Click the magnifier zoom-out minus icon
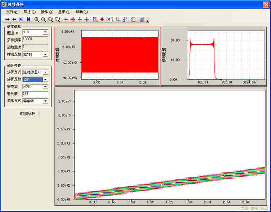This screenshot has width=271, height=212. tap(43, 19)
